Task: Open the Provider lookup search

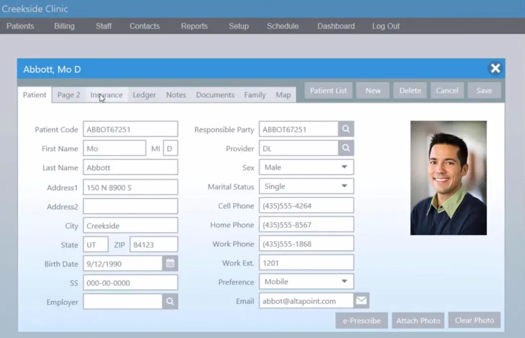Action: (x=345, y=148)
